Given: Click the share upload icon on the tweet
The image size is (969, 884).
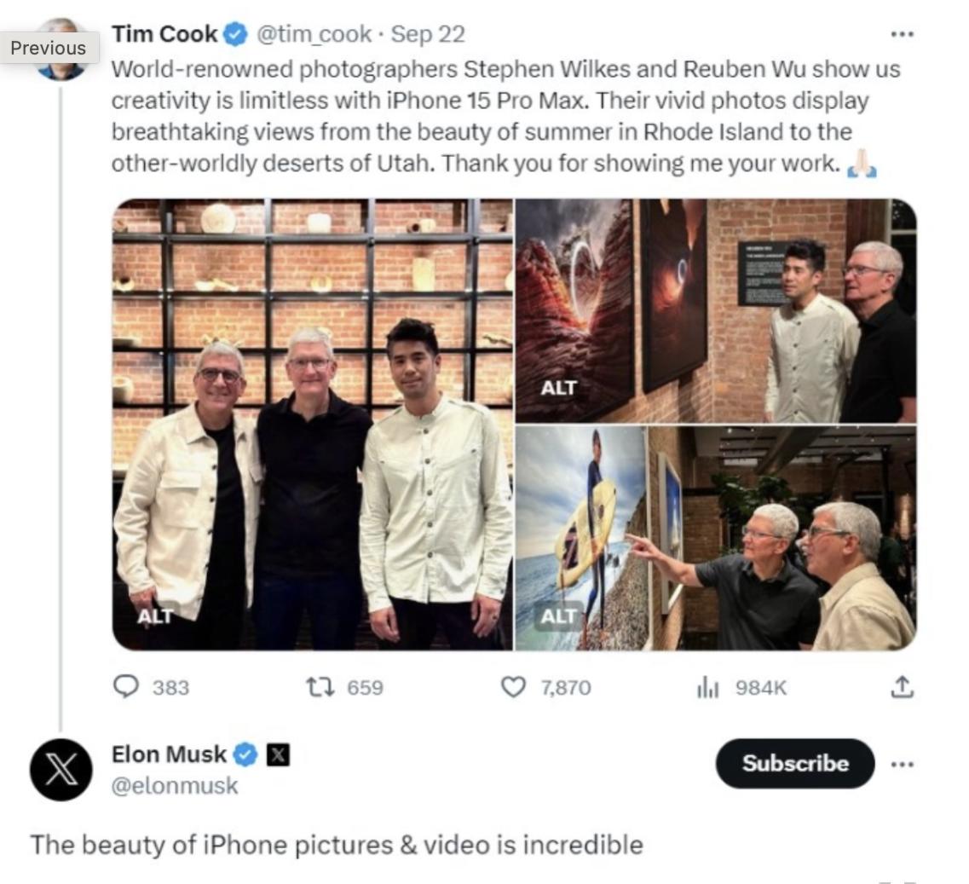Looking at the screenshot, I should (x=902, y=687).
